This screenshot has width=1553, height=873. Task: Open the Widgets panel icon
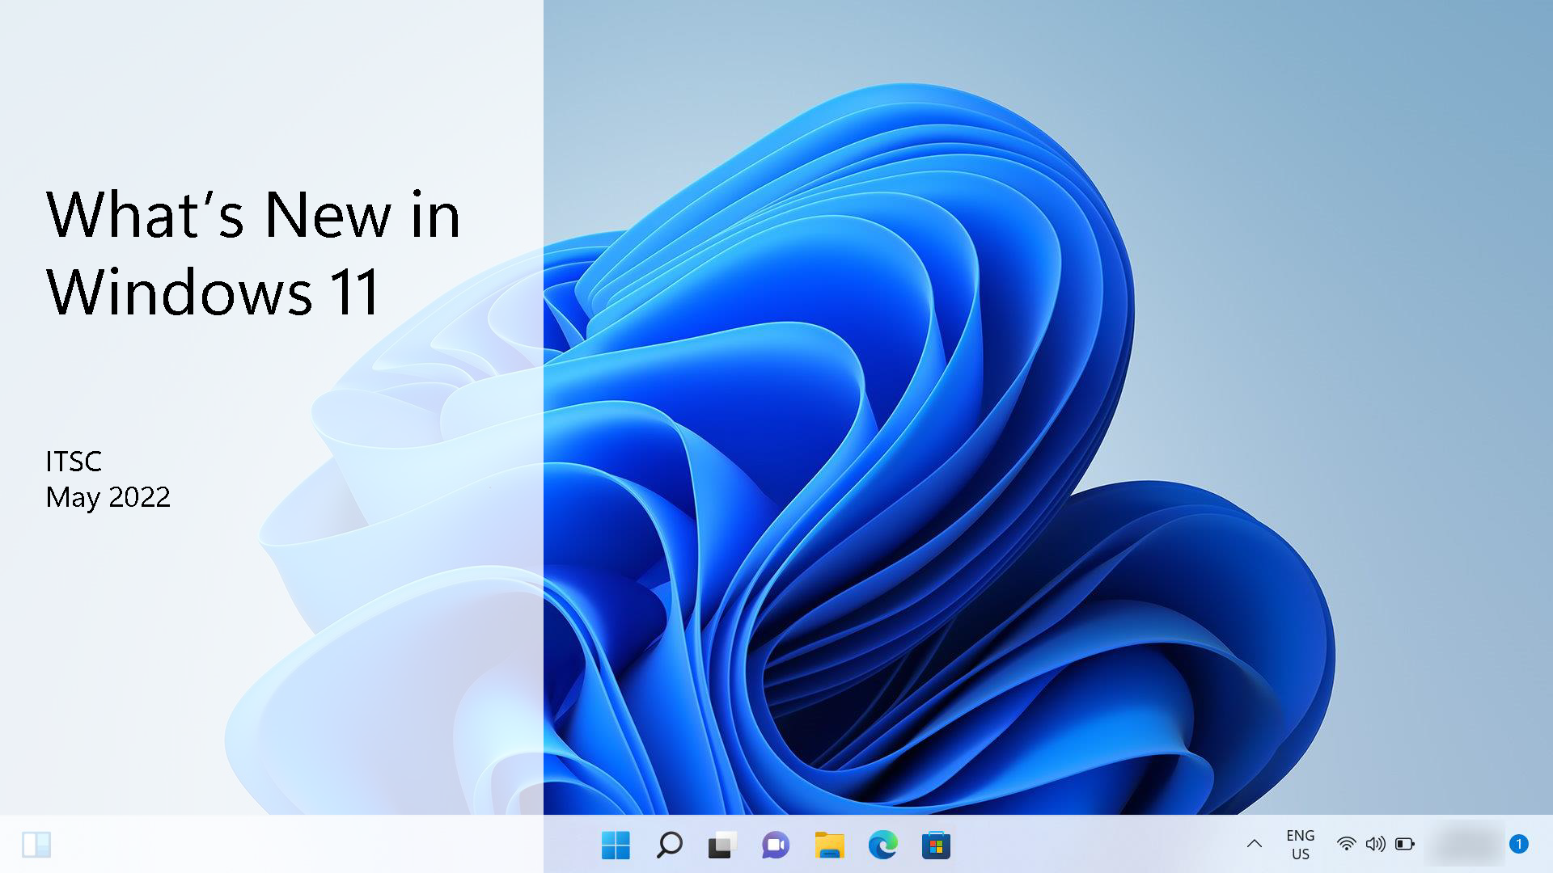coord(36,845)
